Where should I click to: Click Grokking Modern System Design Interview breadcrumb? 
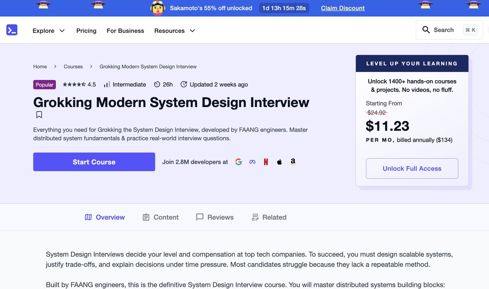(148, 66)
